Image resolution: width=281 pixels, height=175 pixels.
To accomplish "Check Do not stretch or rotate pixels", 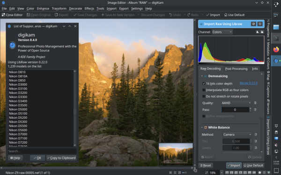I will coord(204,96).
